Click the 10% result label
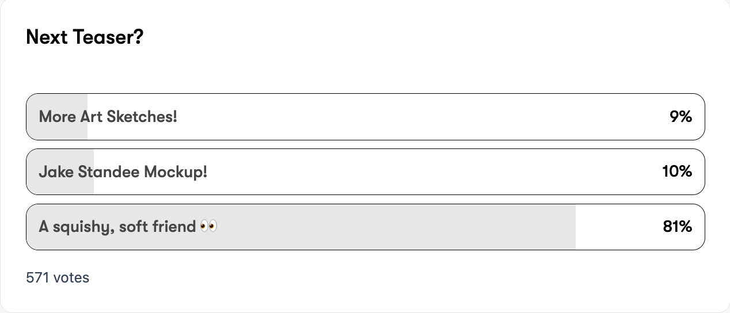 point(676,172)
